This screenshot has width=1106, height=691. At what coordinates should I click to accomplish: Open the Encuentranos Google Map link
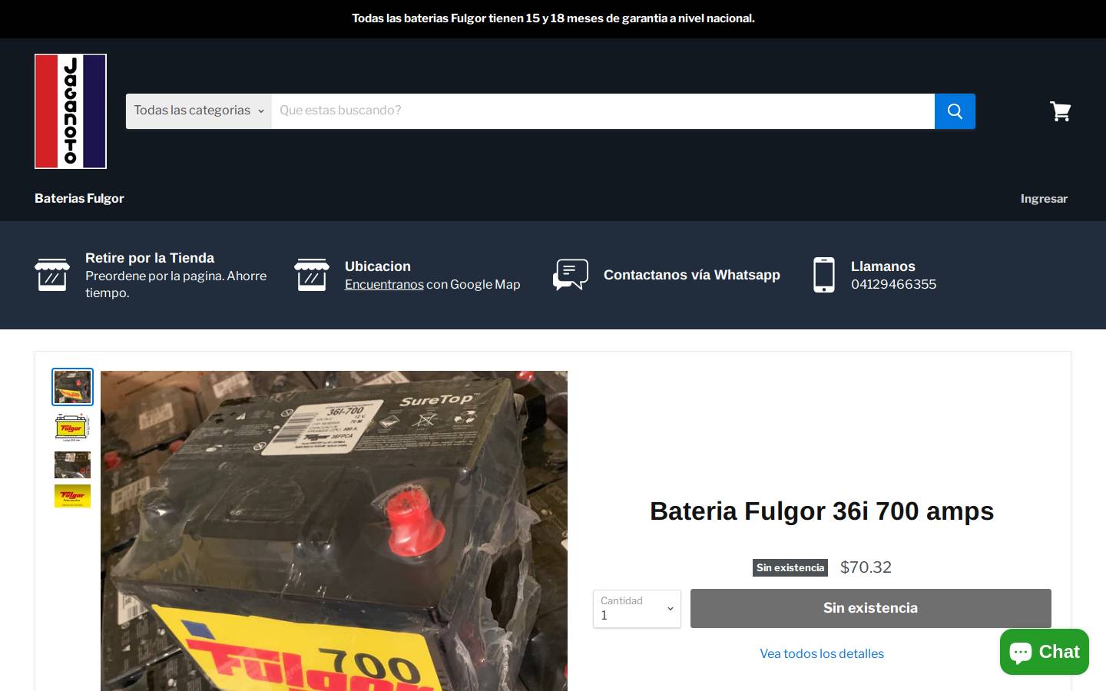(384, 284)
